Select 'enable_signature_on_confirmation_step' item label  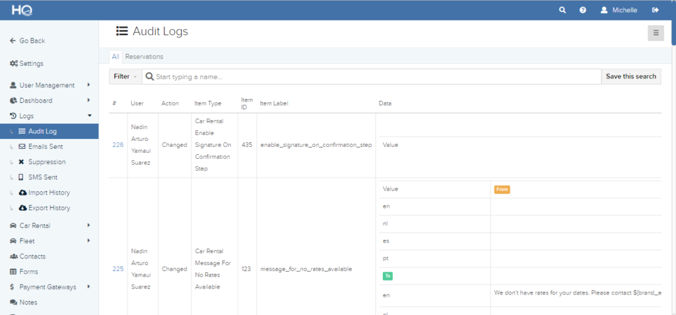316,145
